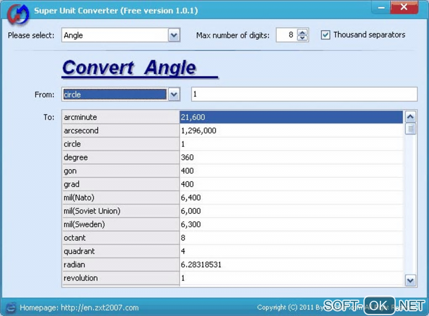Screen dimensions: 429x316
Task: Click the circle value 1 in To list
Action: pyautogui.click(x=291, y=144)
